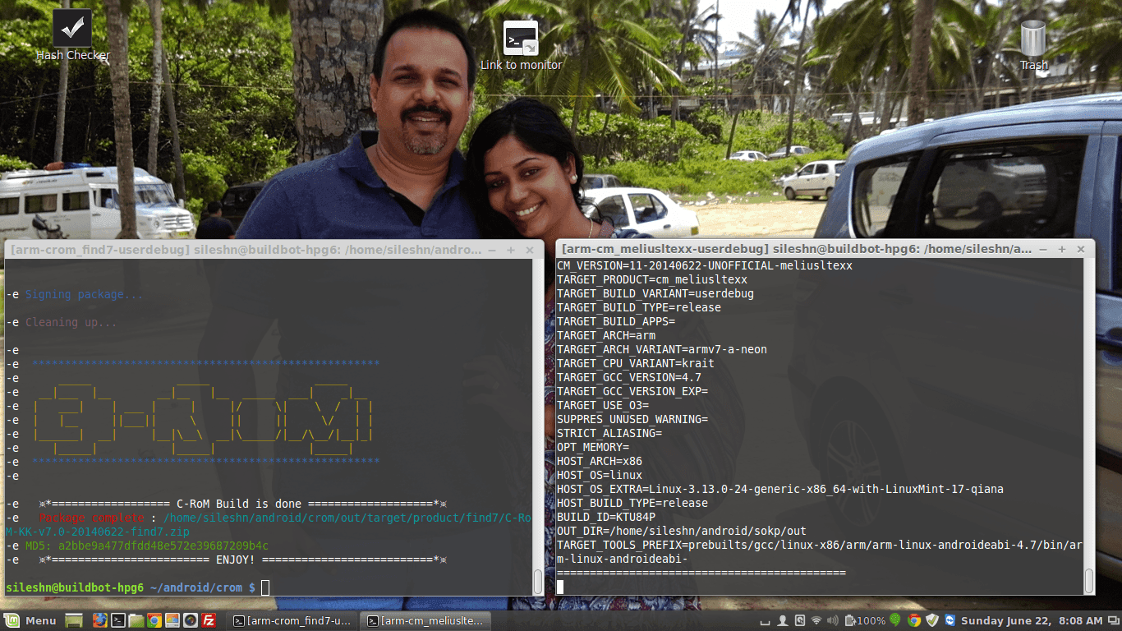The image size is (1122, 631).
Task: Click the TARGET_BUILD_VARIANT=userdebug line
Action: click(655, 293)
